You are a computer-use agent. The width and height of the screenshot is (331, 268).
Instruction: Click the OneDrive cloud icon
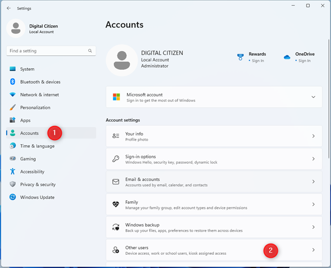287,57
